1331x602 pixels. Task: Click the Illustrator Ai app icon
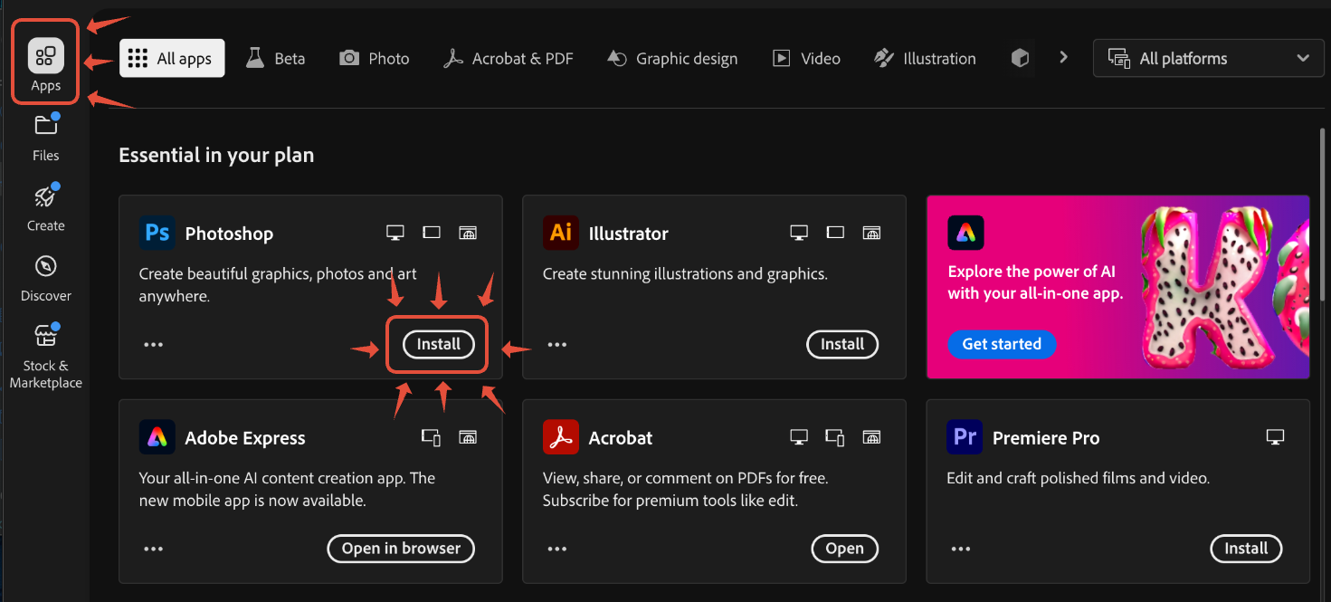click(x=561, y=233)
